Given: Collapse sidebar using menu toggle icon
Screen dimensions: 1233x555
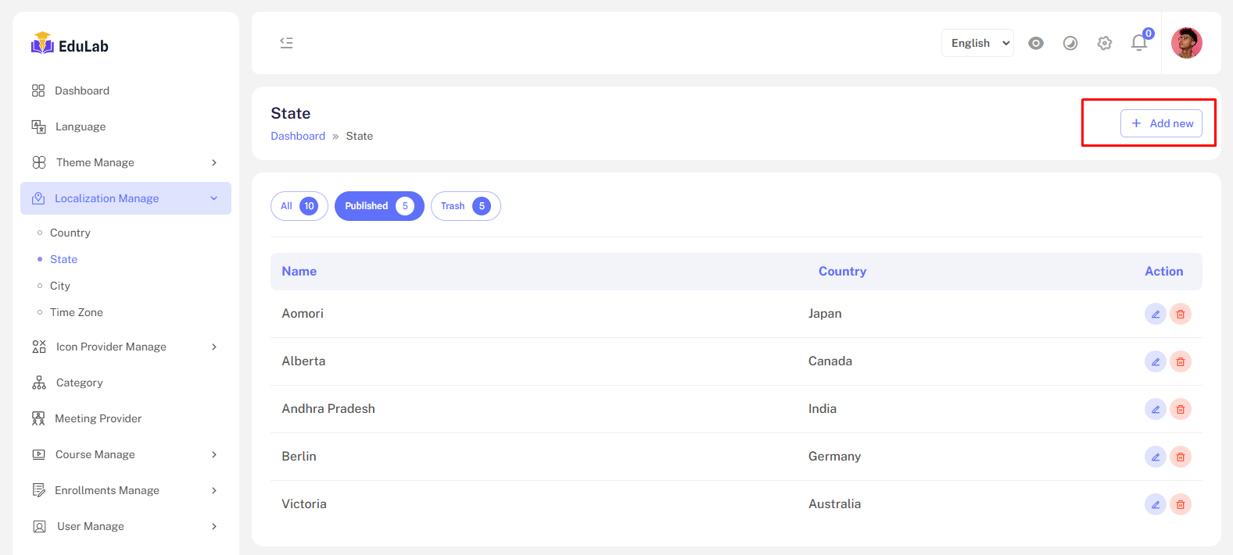Looking at the screenshot, I should [286, 43].
